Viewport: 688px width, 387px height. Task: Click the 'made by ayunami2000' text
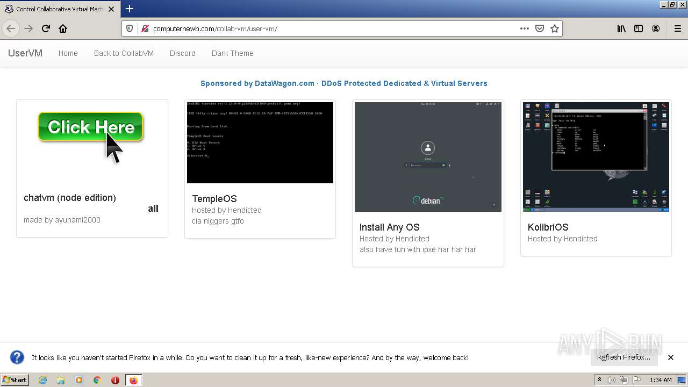(x=62, y=220)
